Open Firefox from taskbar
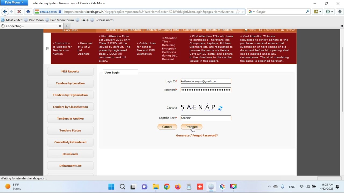The width and height of the screenshot is (344, 193). (x=178, y=187)
